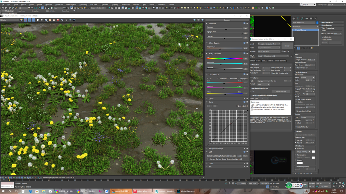This screenshot has width=346, height=194.
Task: Open the Rendering menu
Action: pyautogui.click(x=83, y=5)
